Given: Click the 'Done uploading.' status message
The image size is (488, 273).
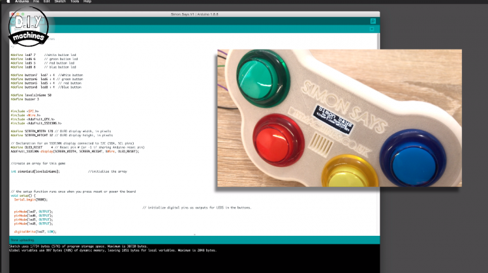Looking at the screenshot, I should (22, 240).
